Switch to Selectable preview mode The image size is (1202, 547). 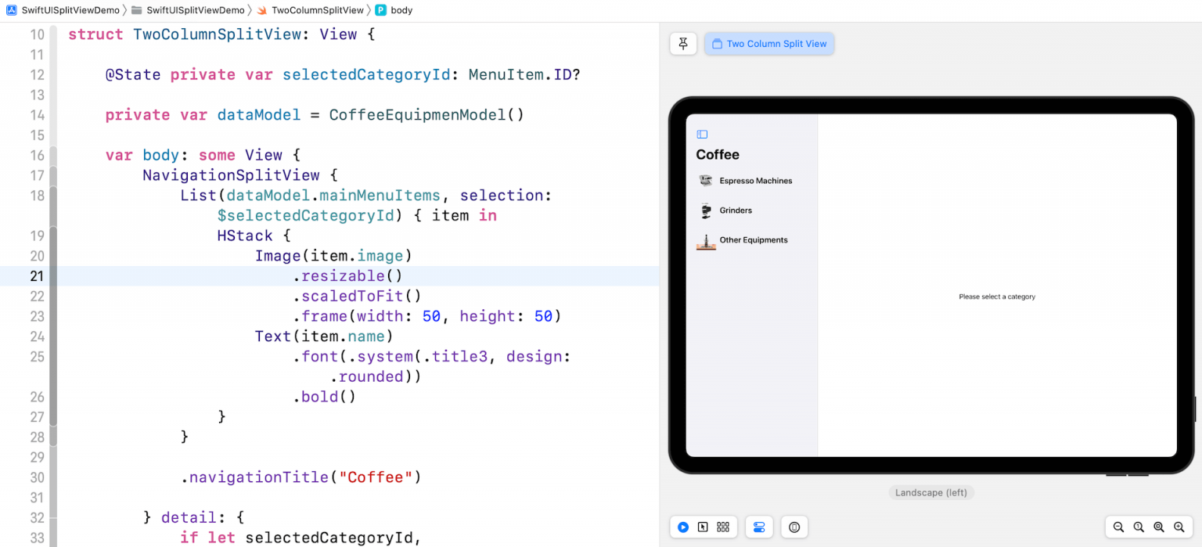click(x=703, y=527)
